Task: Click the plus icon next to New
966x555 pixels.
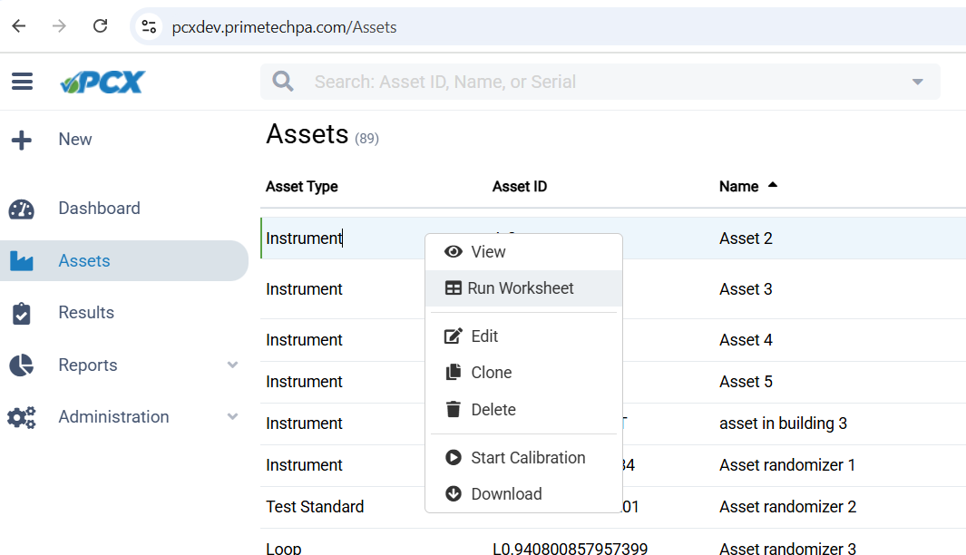Action: pyautogui.click(x=22, y=140)
